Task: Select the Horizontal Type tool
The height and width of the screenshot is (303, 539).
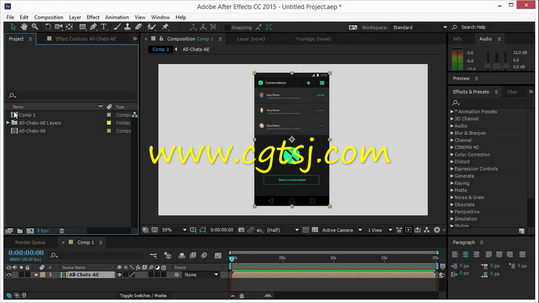Action: [x=104, y=27]
